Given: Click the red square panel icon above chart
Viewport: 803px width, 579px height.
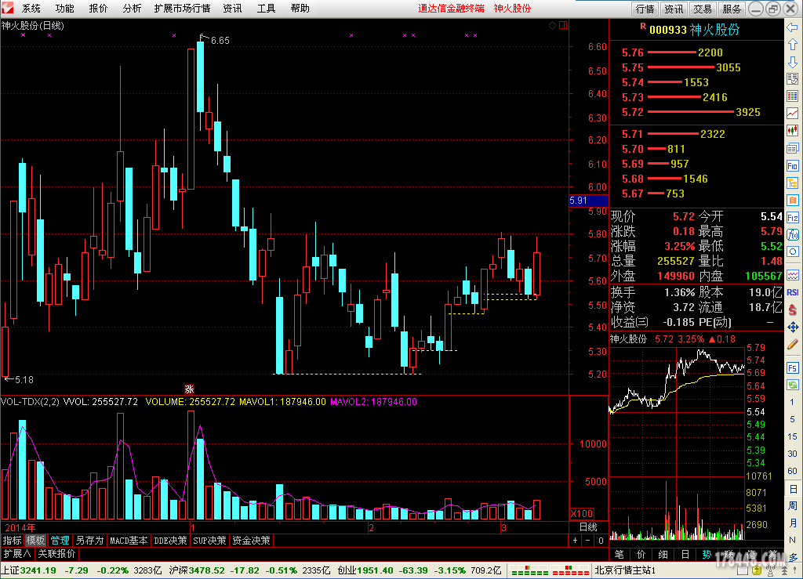Looking at the screenshot, I should [563, 25].
